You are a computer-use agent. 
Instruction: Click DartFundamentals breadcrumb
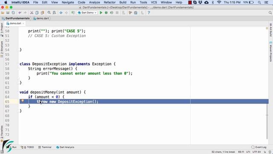[16, 18]
